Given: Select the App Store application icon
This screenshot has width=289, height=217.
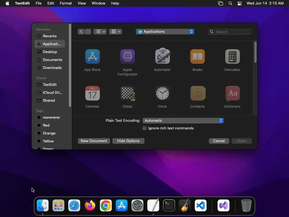Looking at the screenshot, I should coord(92,57).
